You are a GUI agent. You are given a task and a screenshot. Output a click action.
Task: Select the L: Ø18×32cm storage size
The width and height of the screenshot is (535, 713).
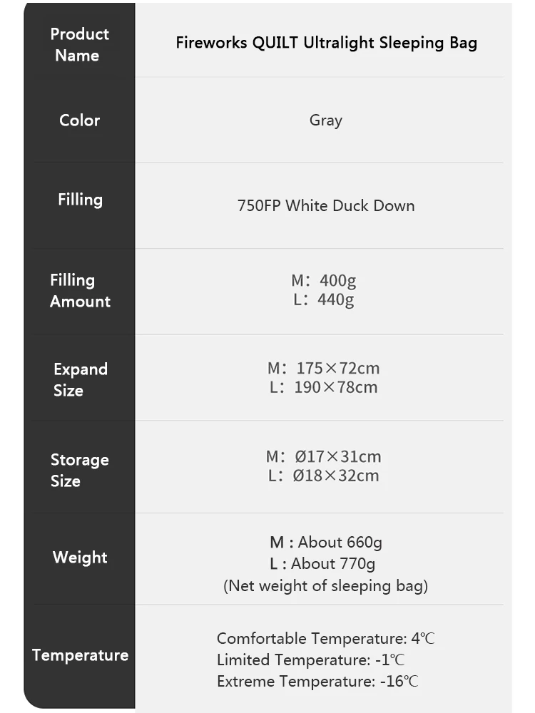(323, 476)
